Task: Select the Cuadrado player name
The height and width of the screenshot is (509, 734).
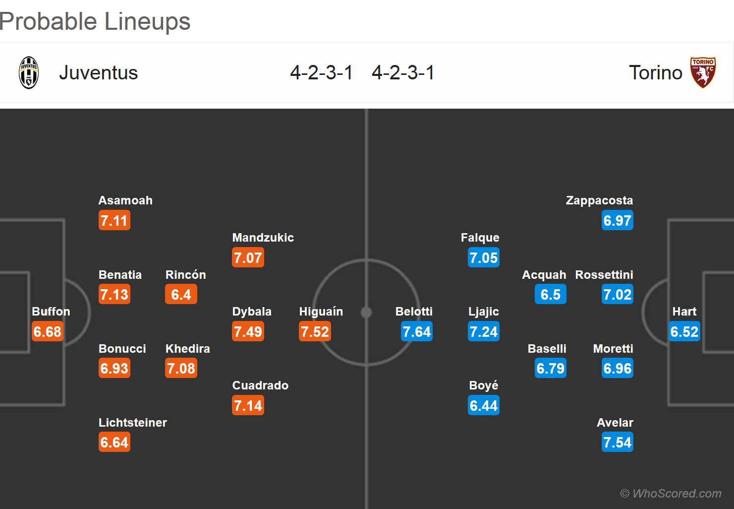Action: (x=260, y=385)
